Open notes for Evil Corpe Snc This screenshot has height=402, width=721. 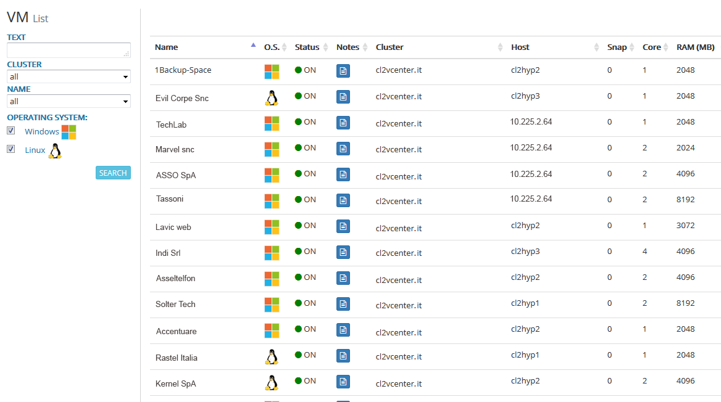point(343,96)
